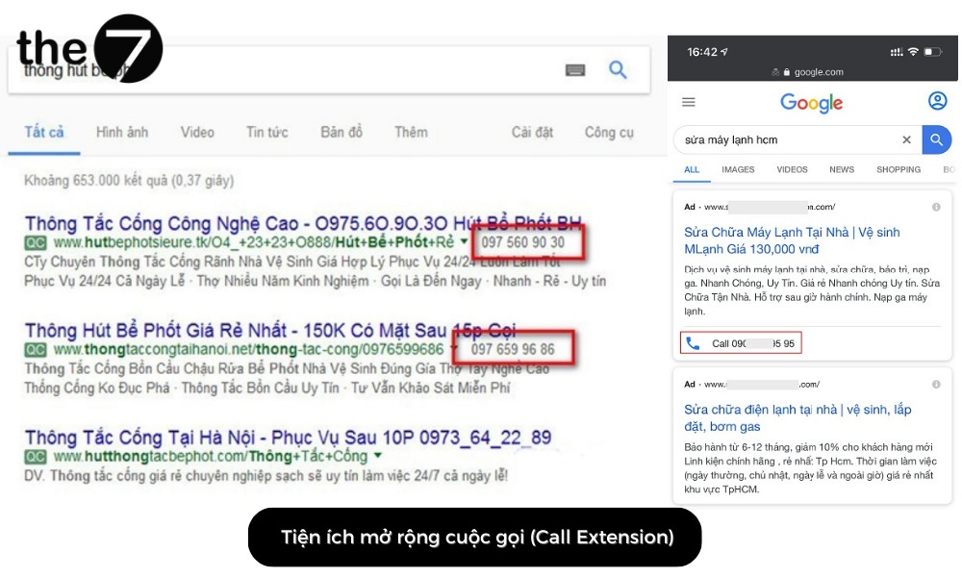Viewport: 962px width, 577px height.
Task: Open the Công cụ menu
Action: click(608, 133)
